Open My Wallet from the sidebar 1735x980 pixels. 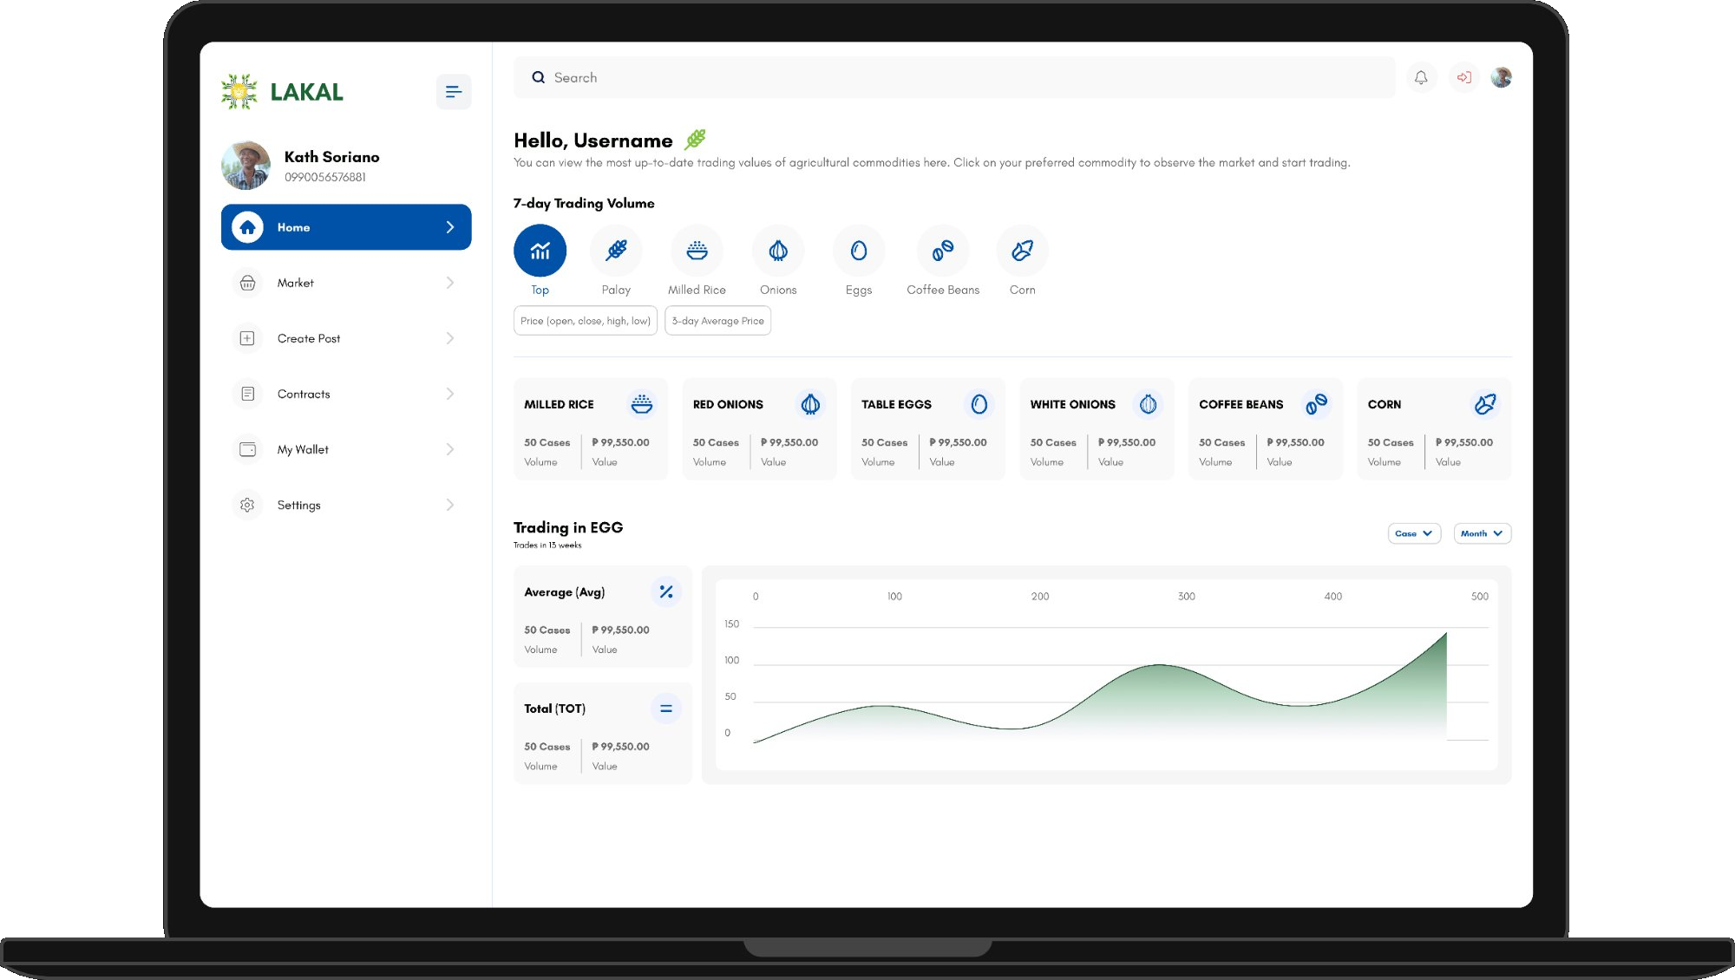(346, 449)
